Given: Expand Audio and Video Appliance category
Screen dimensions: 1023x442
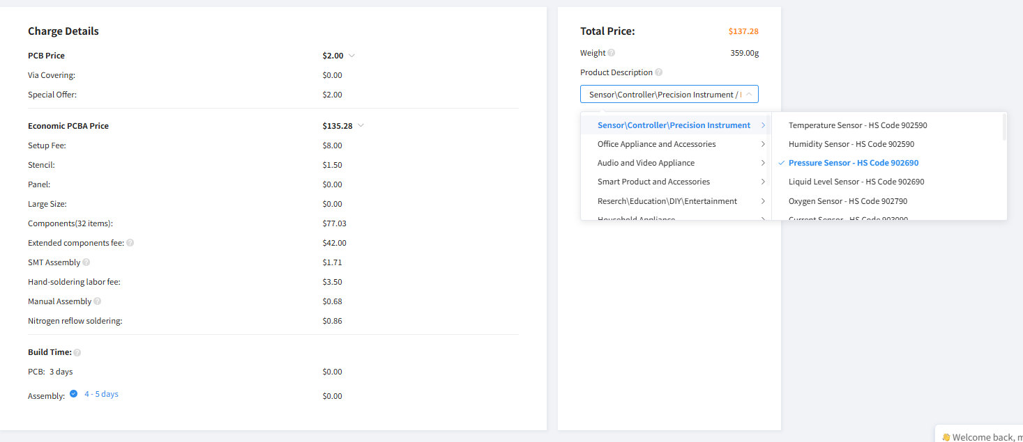Looking at the screenshot, I should click(675, 163).
